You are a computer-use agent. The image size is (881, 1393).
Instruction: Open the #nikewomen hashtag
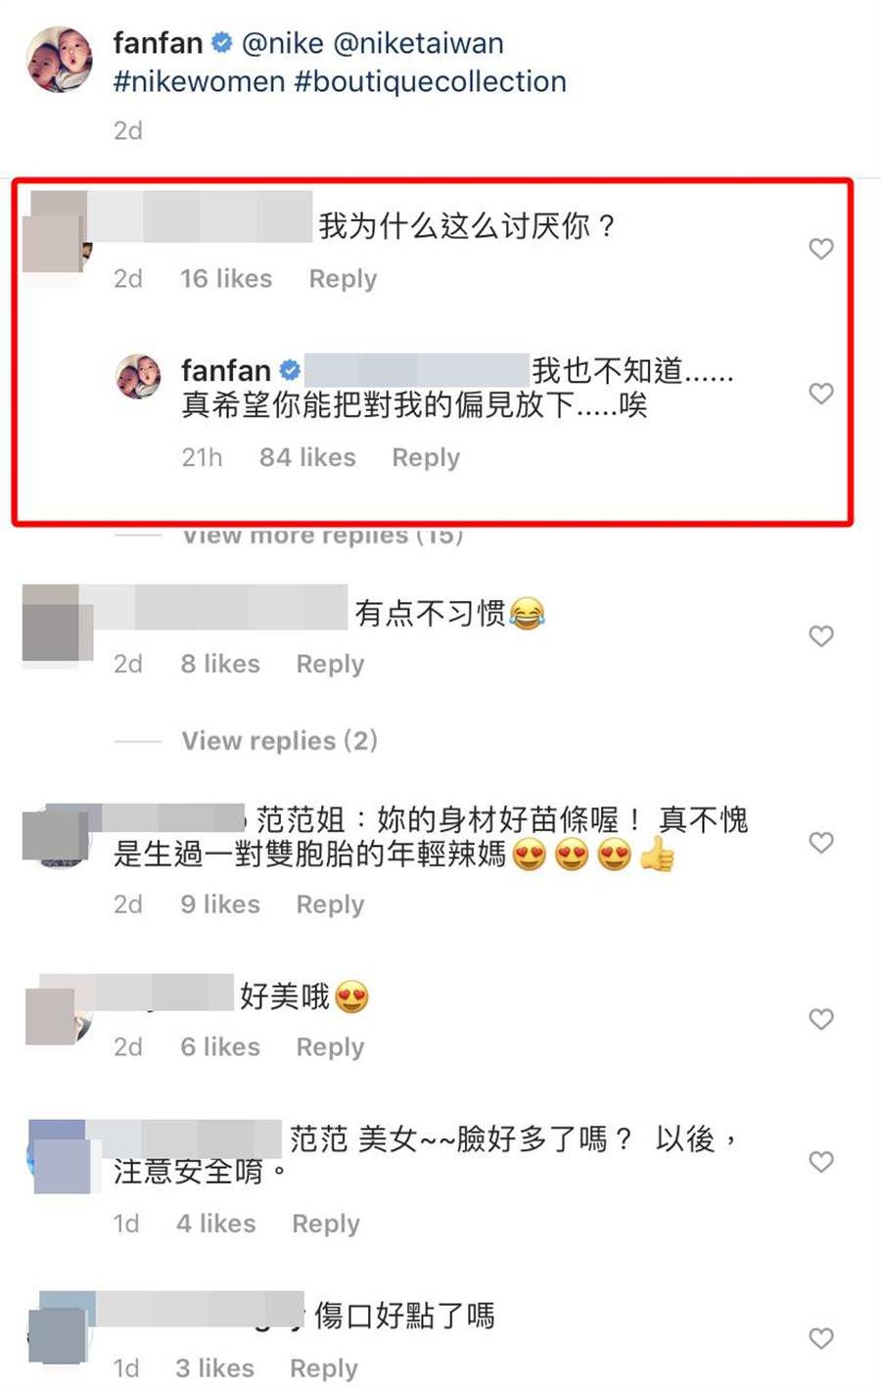pyautogui.click(x=200, y=81)
